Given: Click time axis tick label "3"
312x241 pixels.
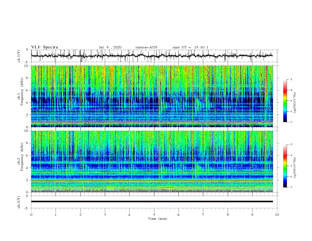Looking at the screenshot, I should click(105, 215).
